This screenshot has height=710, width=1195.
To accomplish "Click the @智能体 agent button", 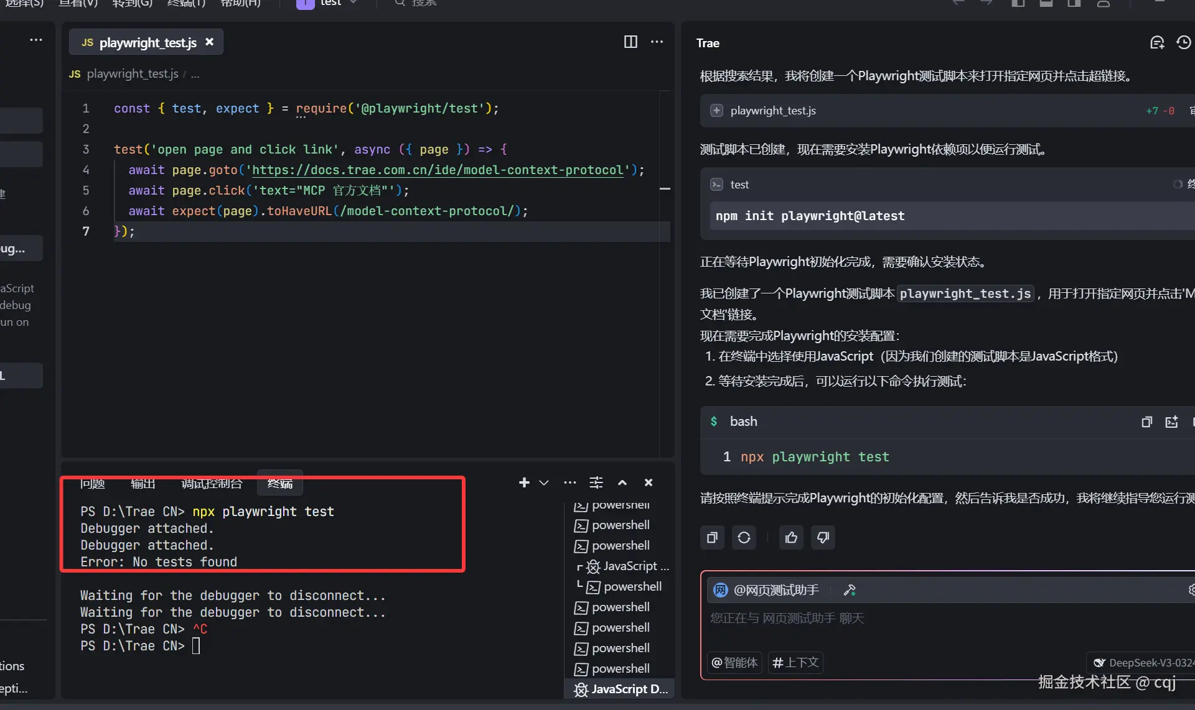I will 734,662.
